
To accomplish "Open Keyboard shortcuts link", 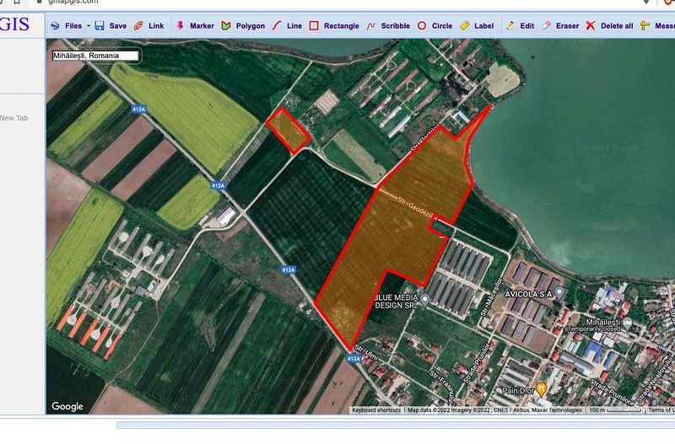I will tap(376, 410).
